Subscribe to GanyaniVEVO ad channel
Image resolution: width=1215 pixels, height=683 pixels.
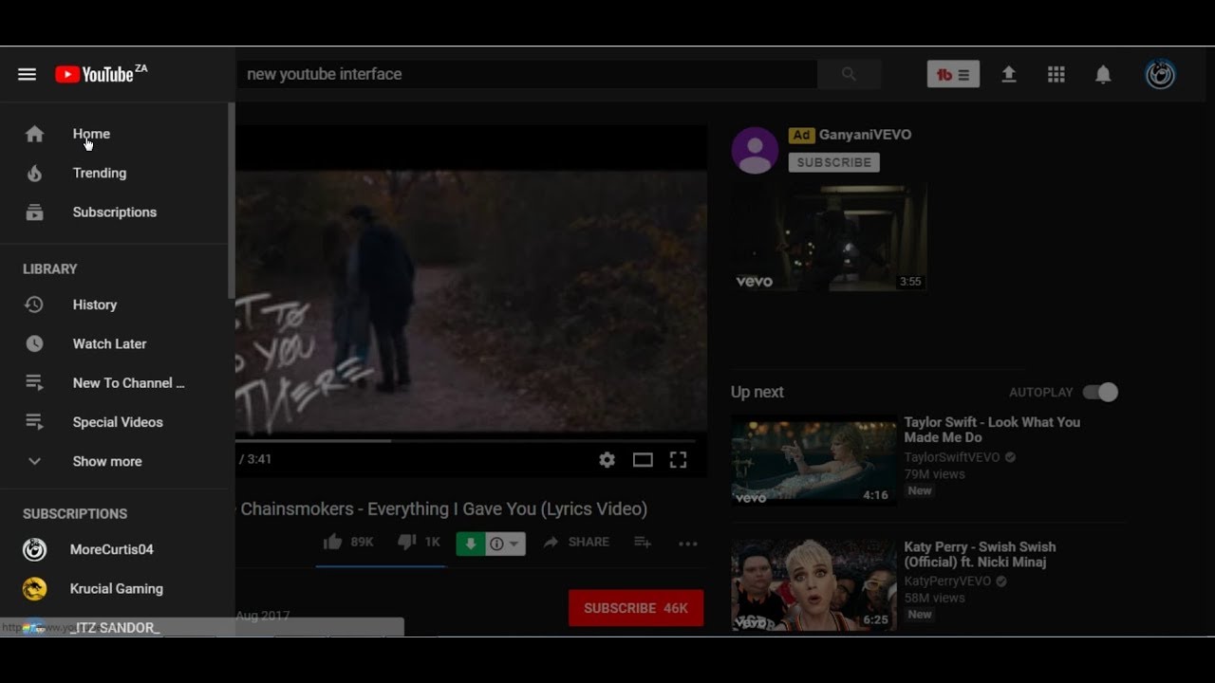tap(833, 162)
